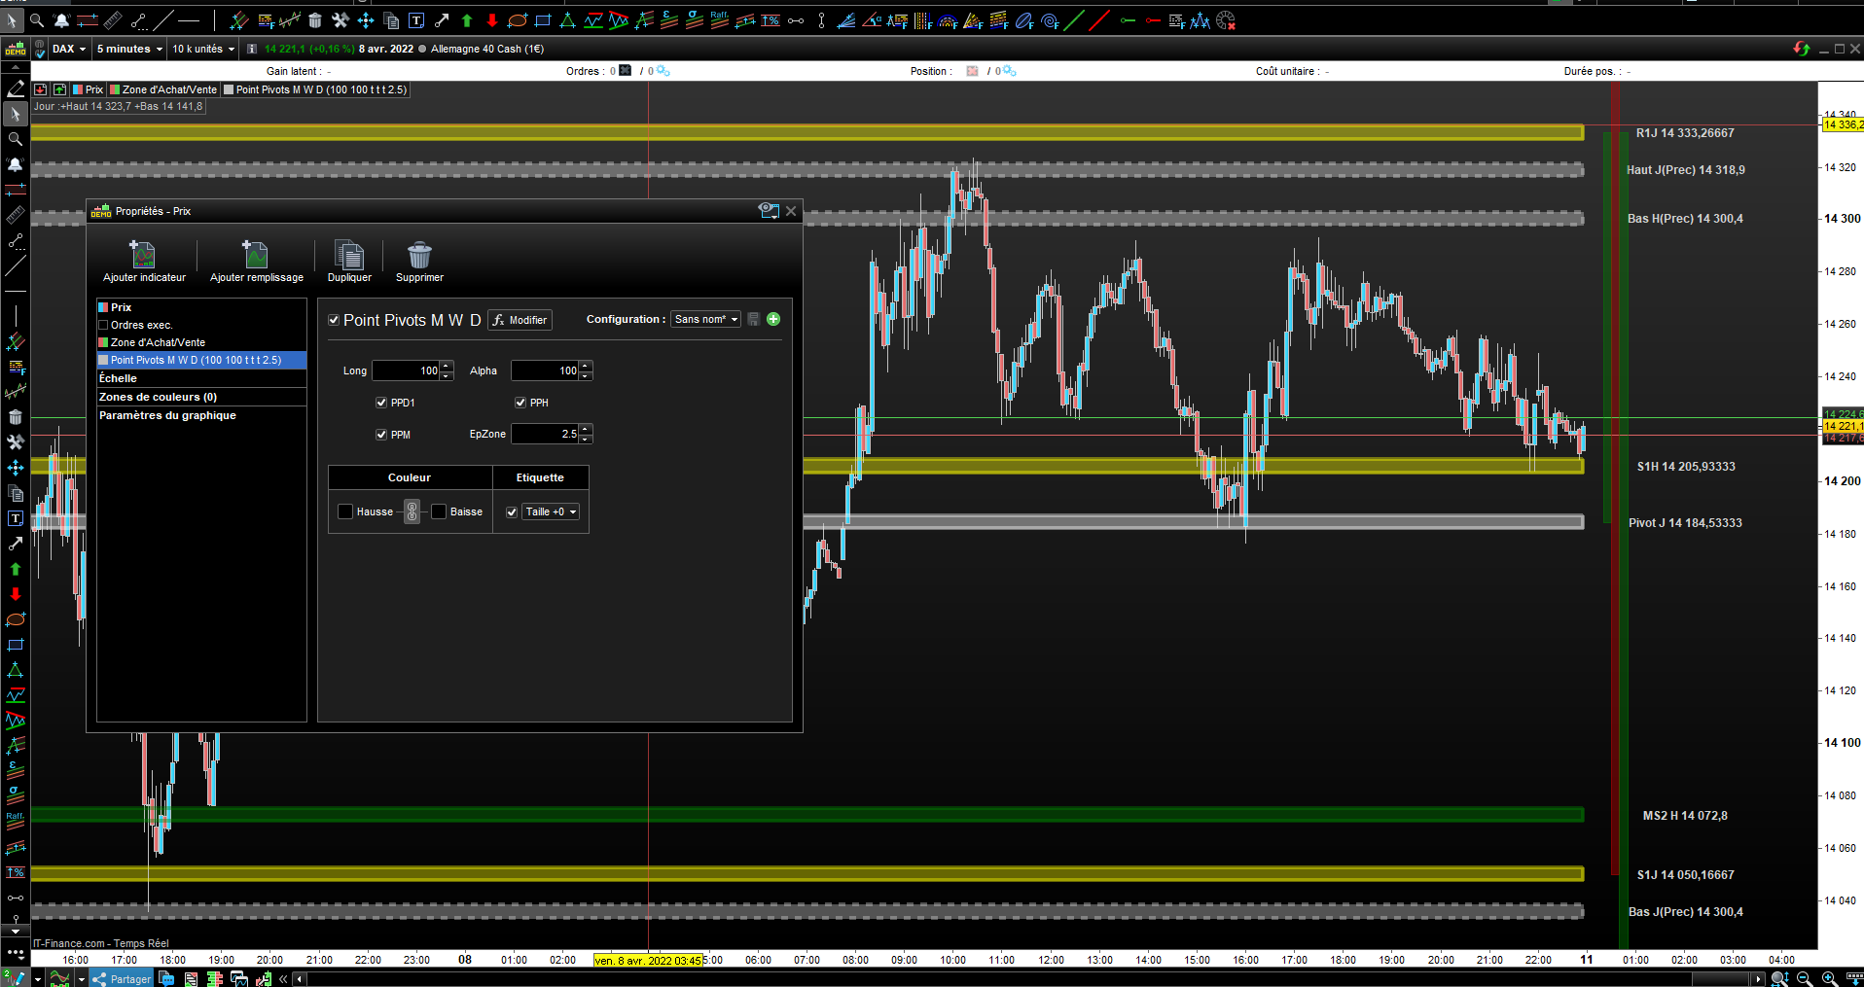Viewport: 1864px width, 987px height.
Task: Click the zoom out magnifier at bottom-right
Action: tap(1805, 978)
